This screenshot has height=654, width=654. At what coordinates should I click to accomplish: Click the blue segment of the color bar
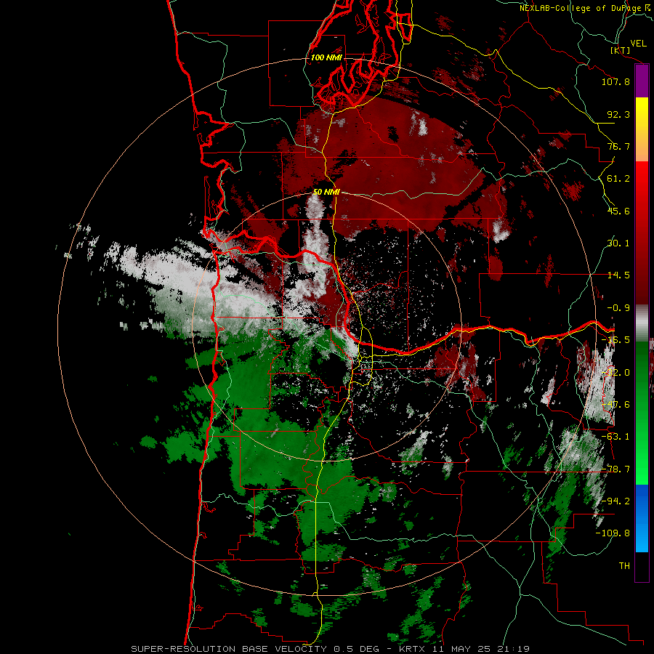[x=642, y=518]
